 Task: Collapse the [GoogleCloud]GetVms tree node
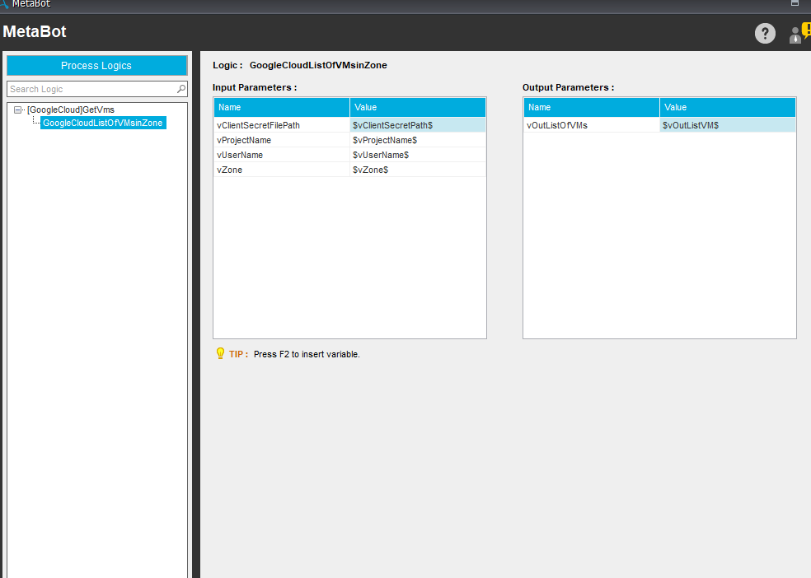(18, 110)
